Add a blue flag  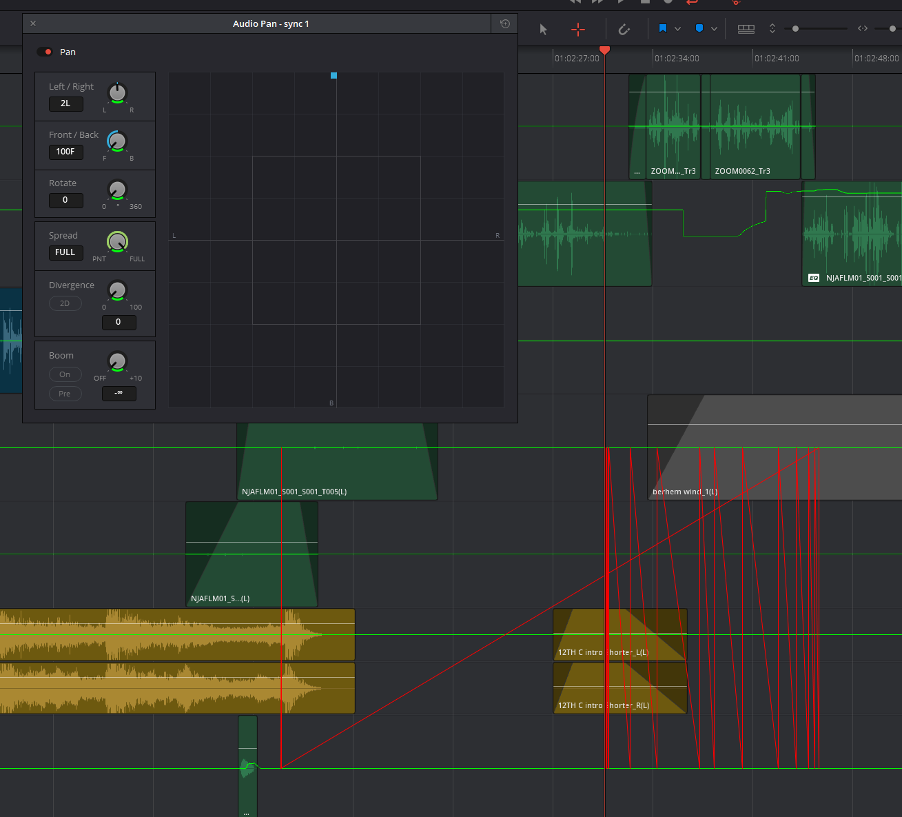pos(663,28)
